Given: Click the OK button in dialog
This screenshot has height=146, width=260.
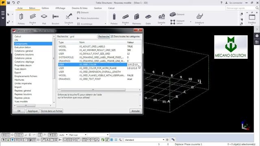Looking at the screenshot, I should coord(19,111).
